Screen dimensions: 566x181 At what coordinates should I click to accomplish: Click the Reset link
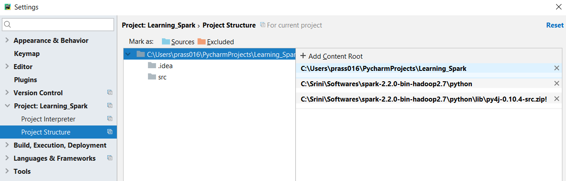click(555, 25)
